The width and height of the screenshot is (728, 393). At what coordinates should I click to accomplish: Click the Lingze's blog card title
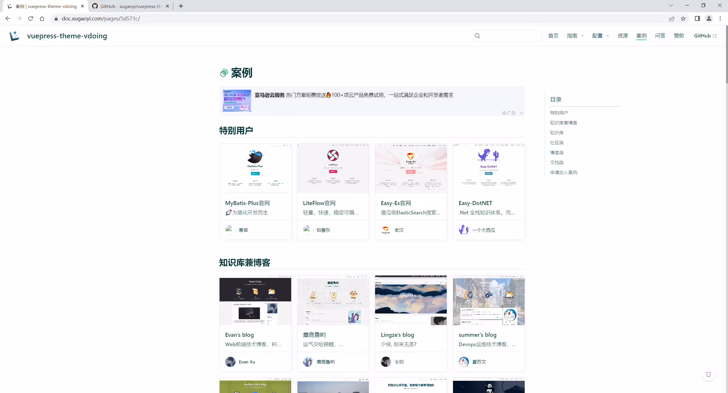pyautogui.click(x=397, y=335)
